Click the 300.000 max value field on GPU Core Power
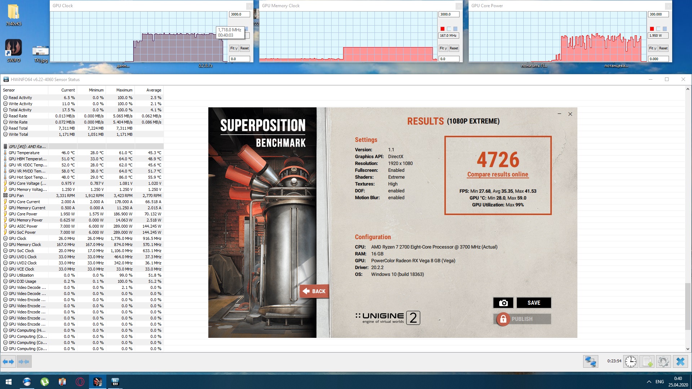Screen dimensions: 692x389 (x=658, y=14)
